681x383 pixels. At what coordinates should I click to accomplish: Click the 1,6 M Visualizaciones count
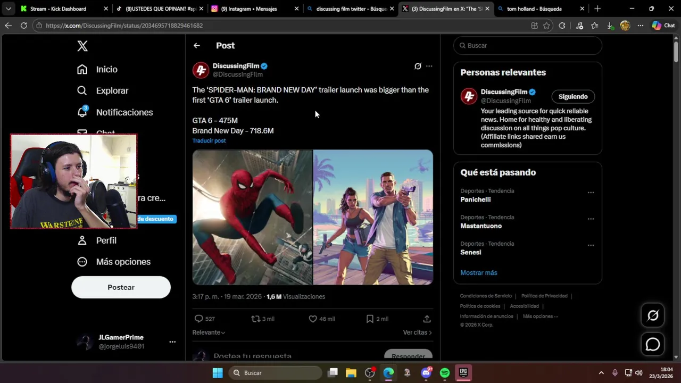296,297
